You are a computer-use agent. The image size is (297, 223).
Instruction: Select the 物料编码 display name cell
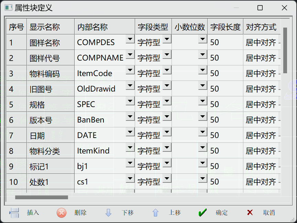click(x=51, y=73)
